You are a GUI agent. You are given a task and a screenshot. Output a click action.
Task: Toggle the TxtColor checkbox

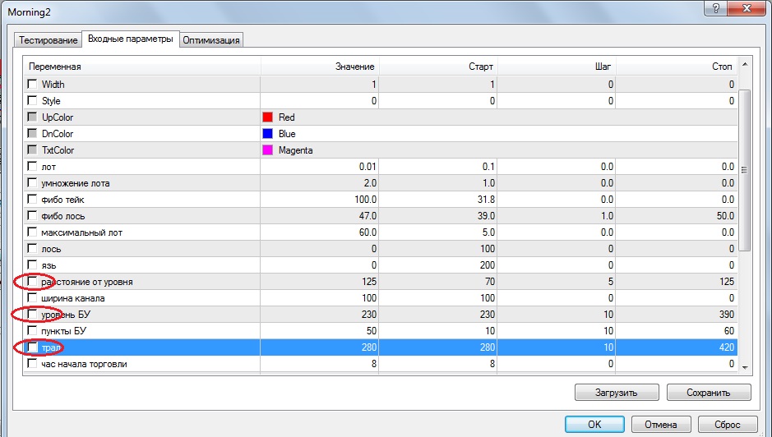click(33, 149)
